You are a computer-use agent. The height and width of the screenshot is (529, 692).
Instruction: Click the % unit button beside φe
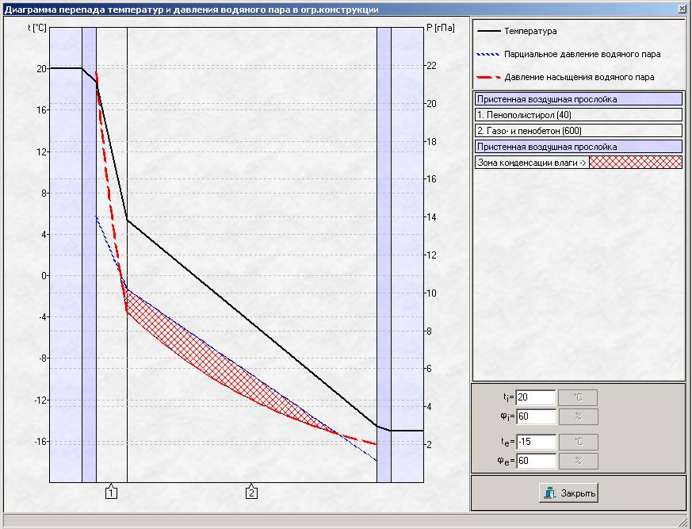[578, 462]
